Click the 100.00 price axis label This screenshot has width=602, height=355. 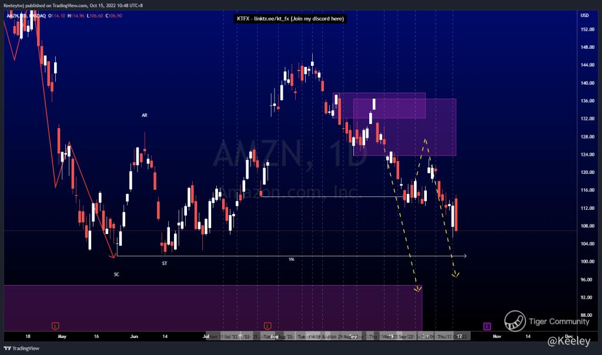(x=587, y=262)
